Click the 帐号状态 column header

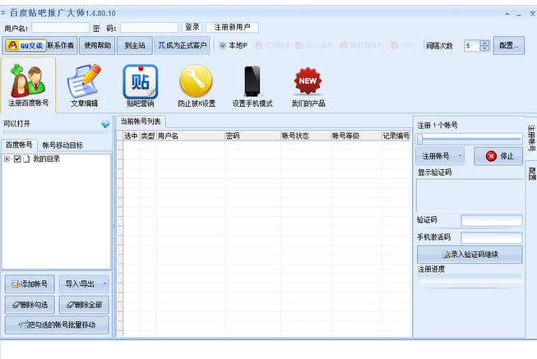pos(305,136)
